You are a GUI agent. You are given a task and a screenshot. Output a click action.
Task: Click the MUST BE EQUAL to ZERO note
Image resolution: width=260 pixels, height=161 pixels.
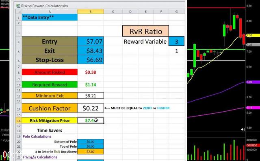pos(137,108)
